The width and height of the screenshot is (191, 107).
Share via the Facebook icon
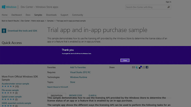click(147, 67)
